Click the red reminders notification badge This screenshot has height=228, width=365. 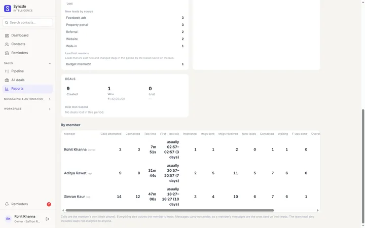click(x=49, y=204)
